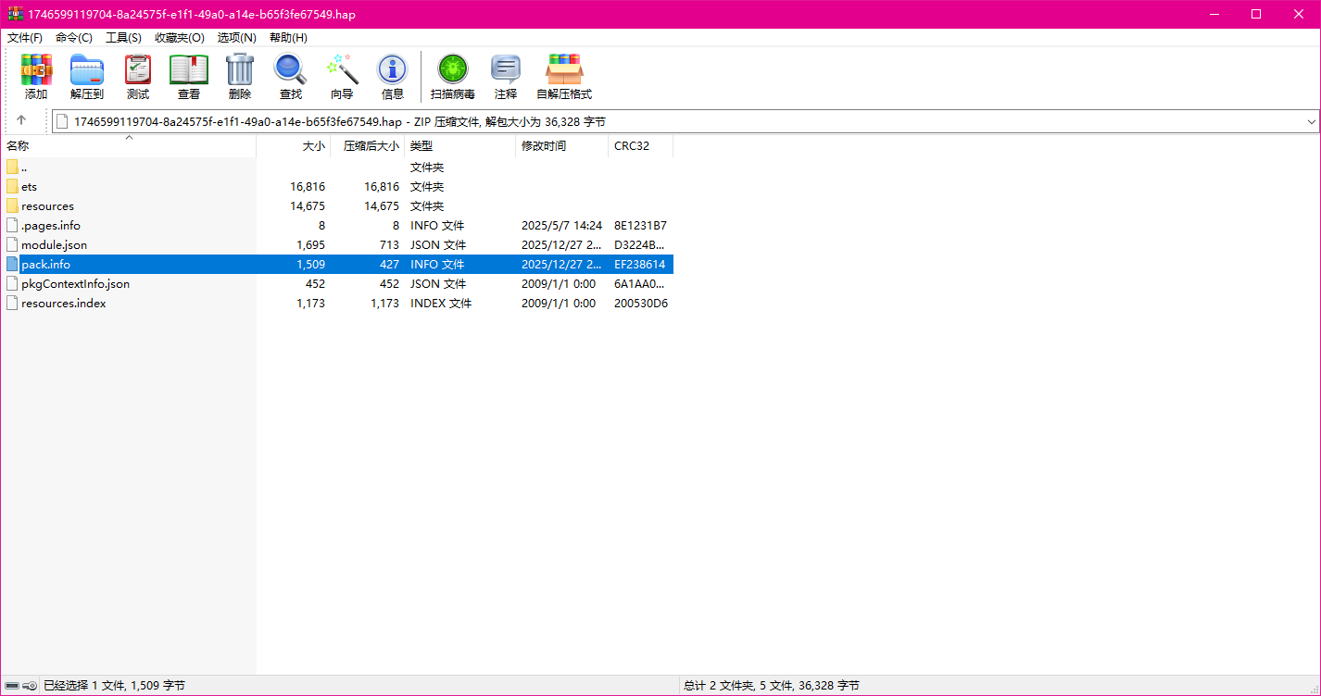This screenshot has height=696, width=1321.
Task: Click the parent folder '..' icon
Action: tap(12, 167)
